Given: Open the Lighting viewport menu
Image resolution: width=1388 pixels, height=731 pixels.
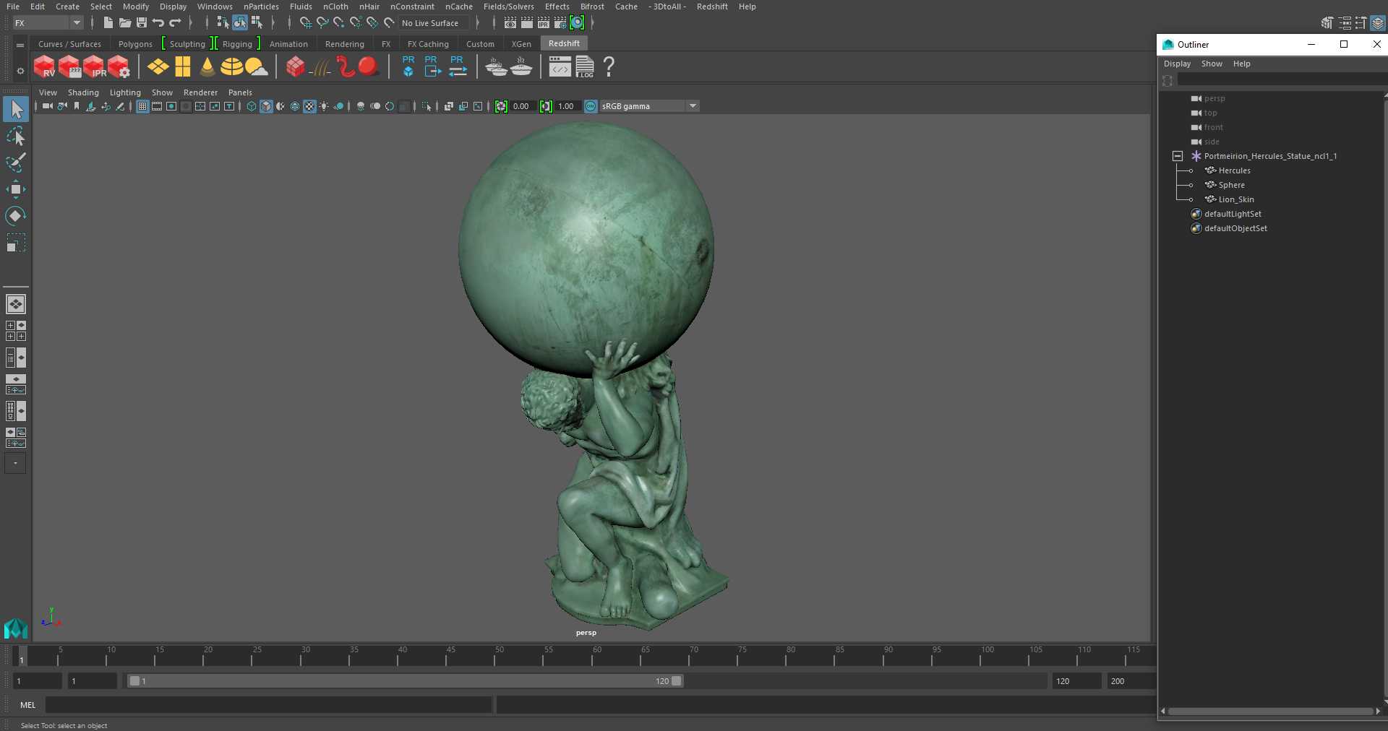Looking at the screenshot, I should 125,92.
